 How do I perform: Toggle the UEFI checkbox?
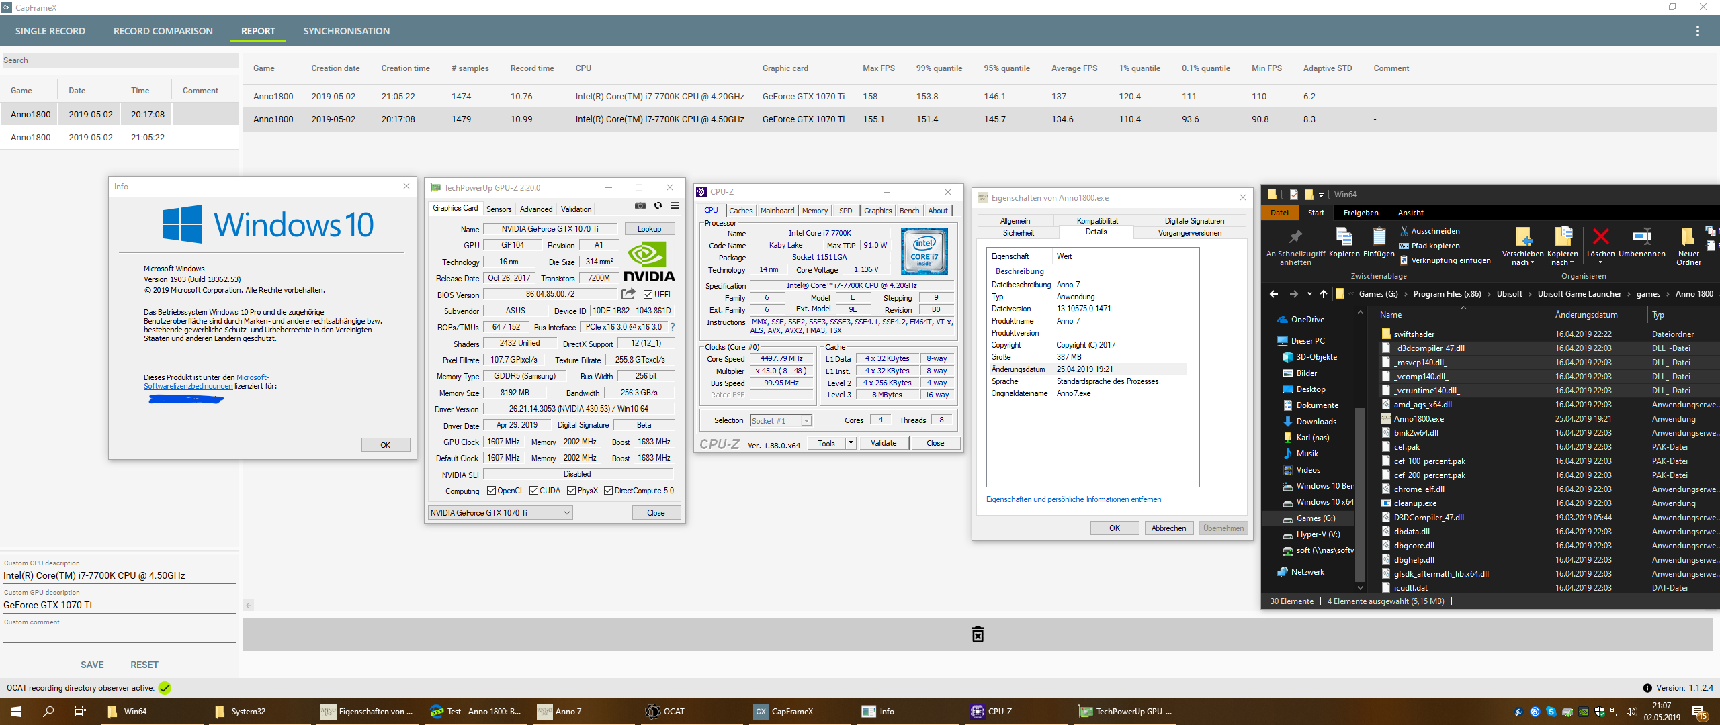click(x=648, y=295)
